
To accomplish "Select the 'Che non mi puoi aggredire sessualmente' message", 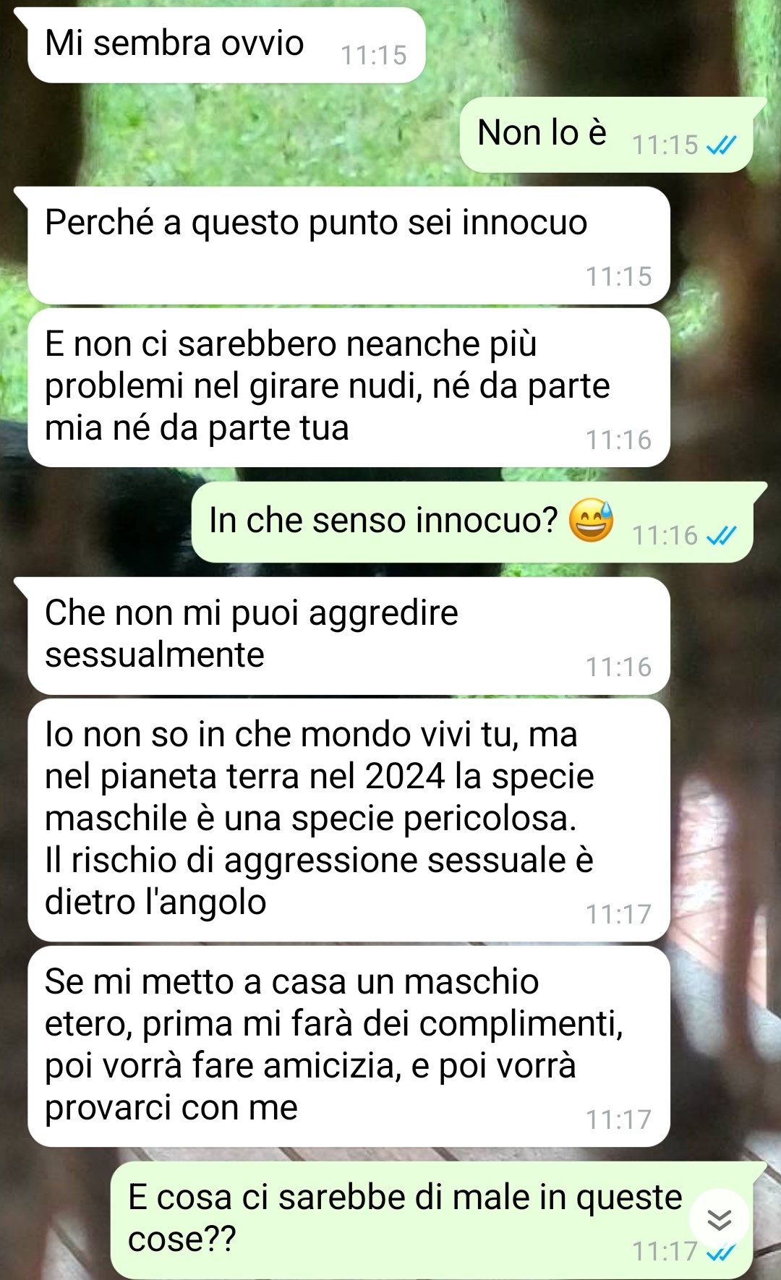I will click(x=349, y=636).
